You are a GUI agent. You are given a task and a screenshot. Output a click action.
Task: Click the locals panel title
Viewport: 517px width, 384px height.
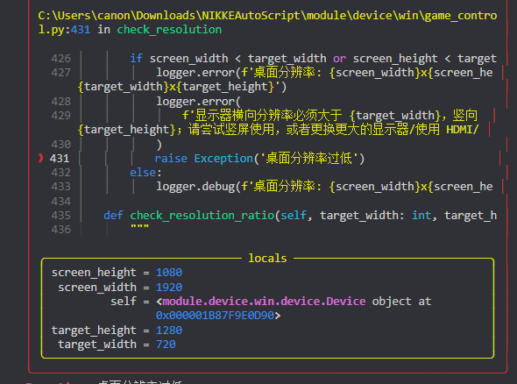267,258
